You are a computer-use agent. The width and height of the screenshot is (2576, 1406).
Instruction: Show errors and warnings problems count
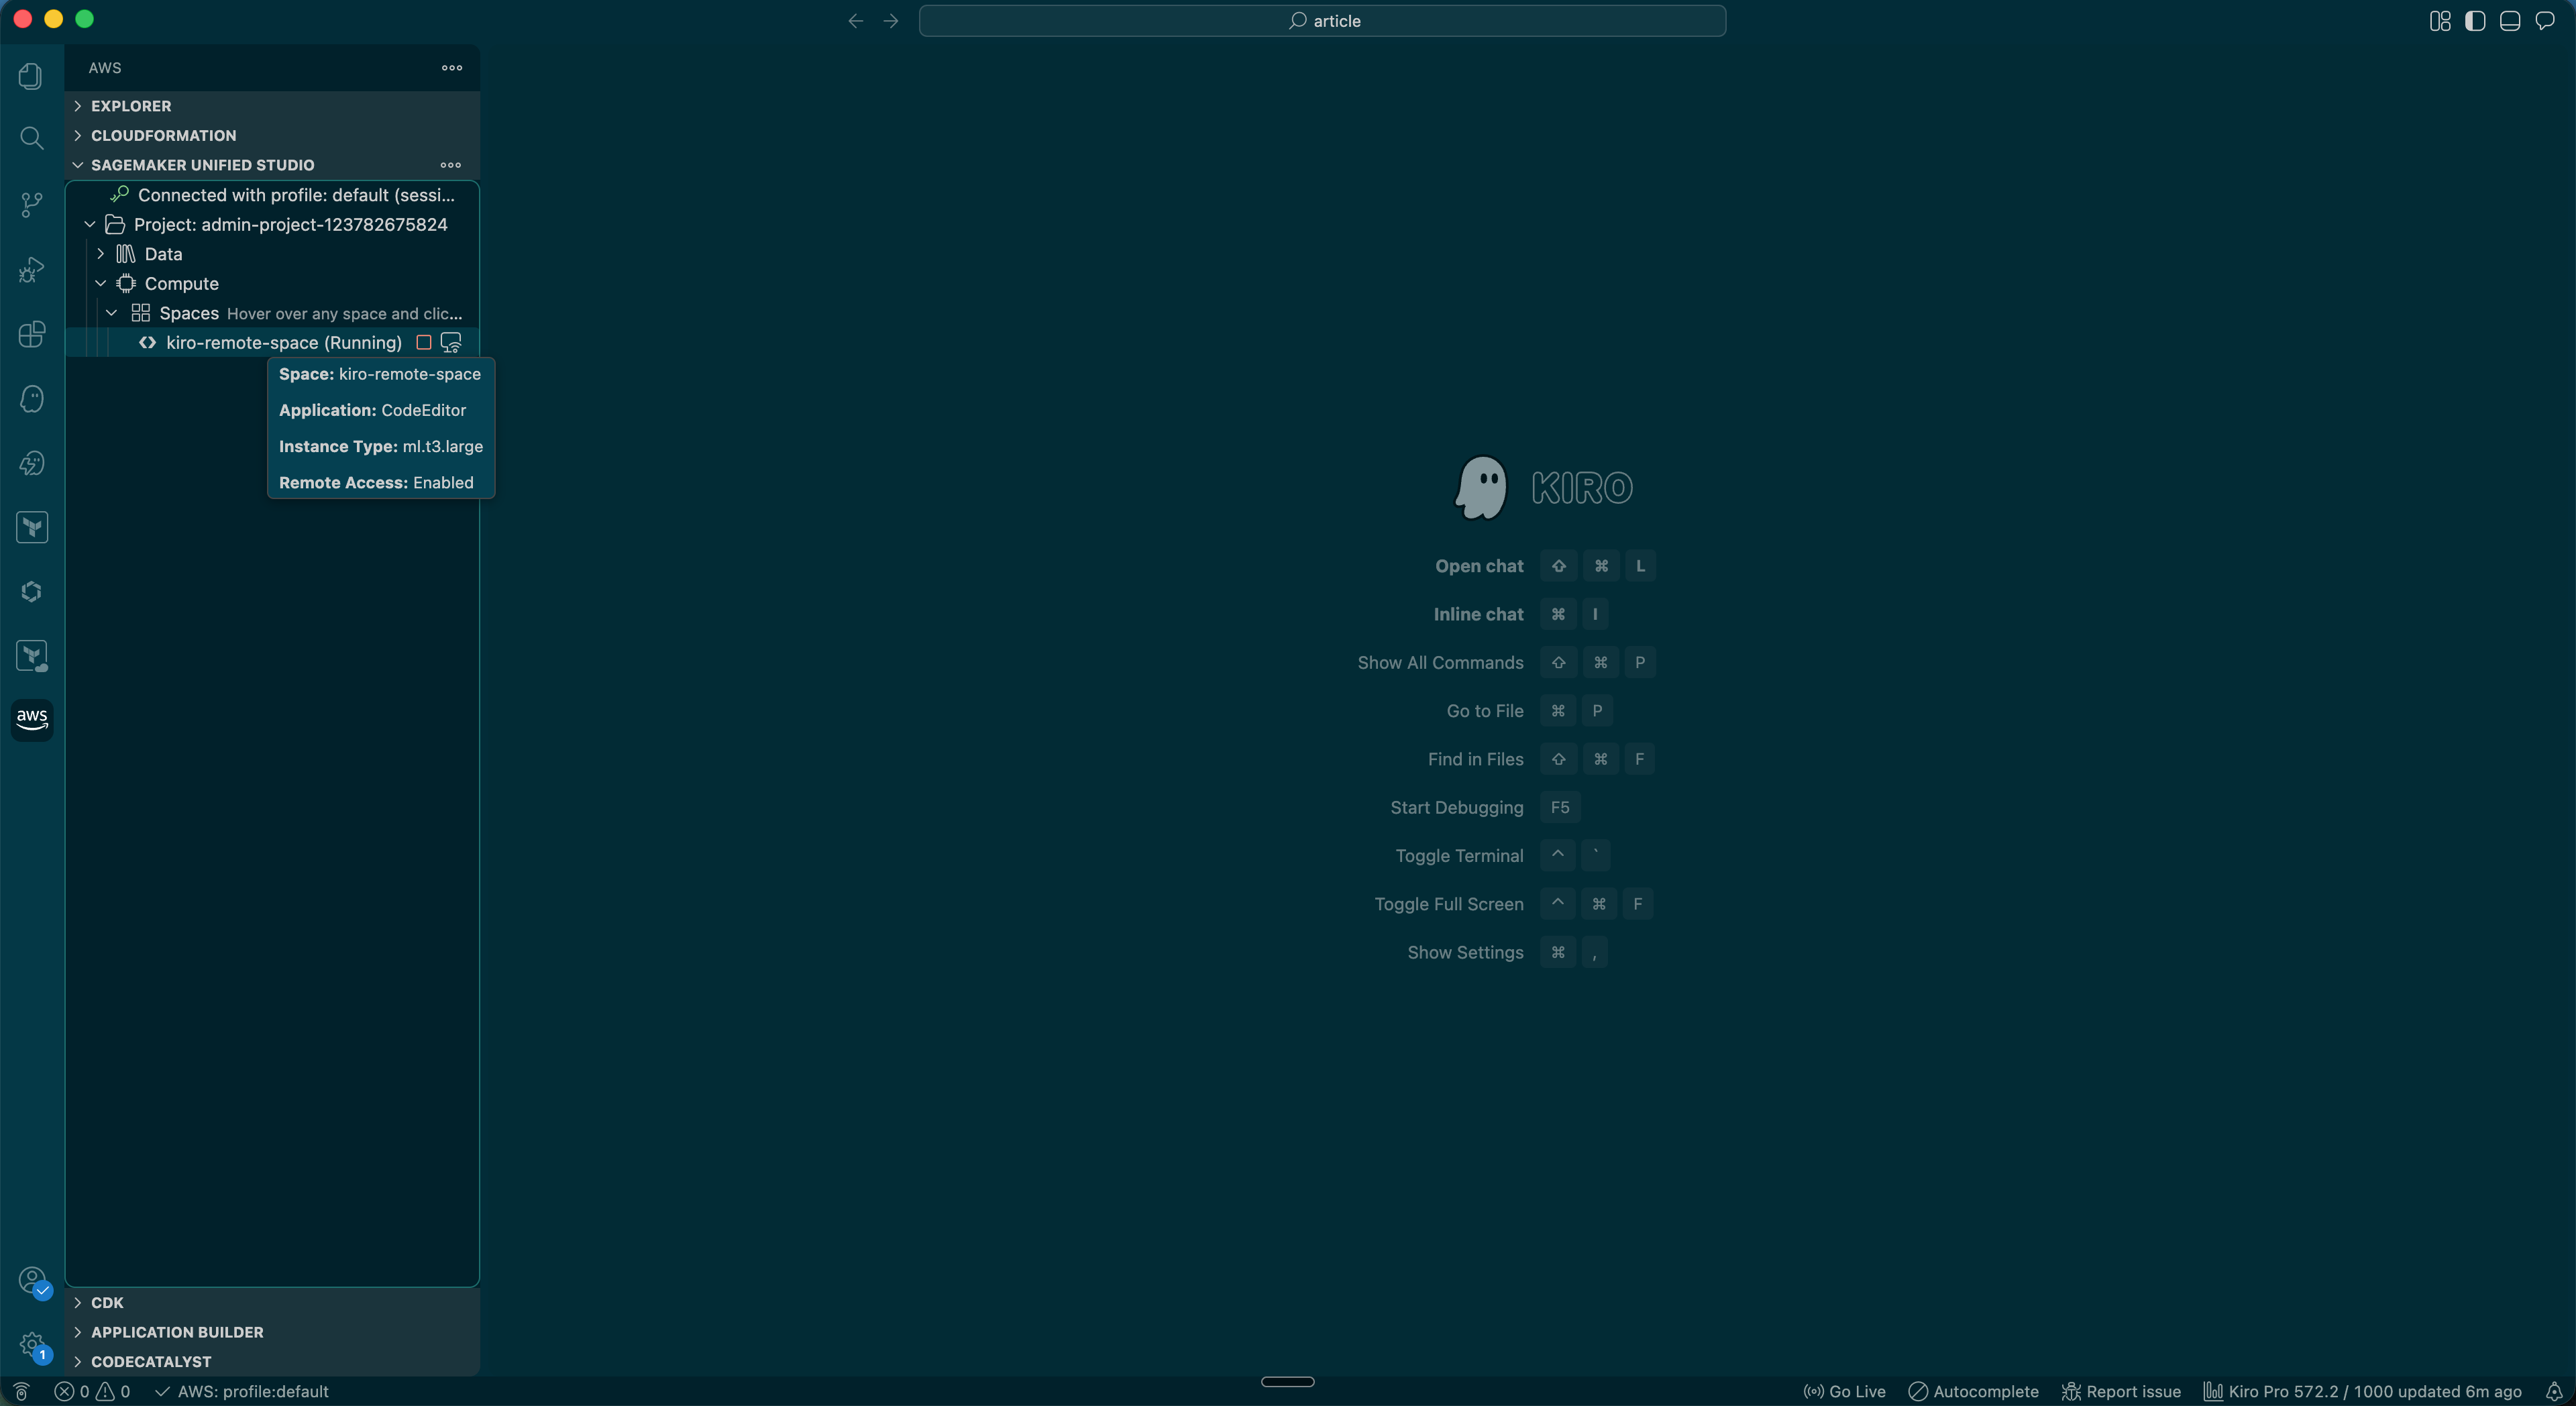(x=92, y=1391)
